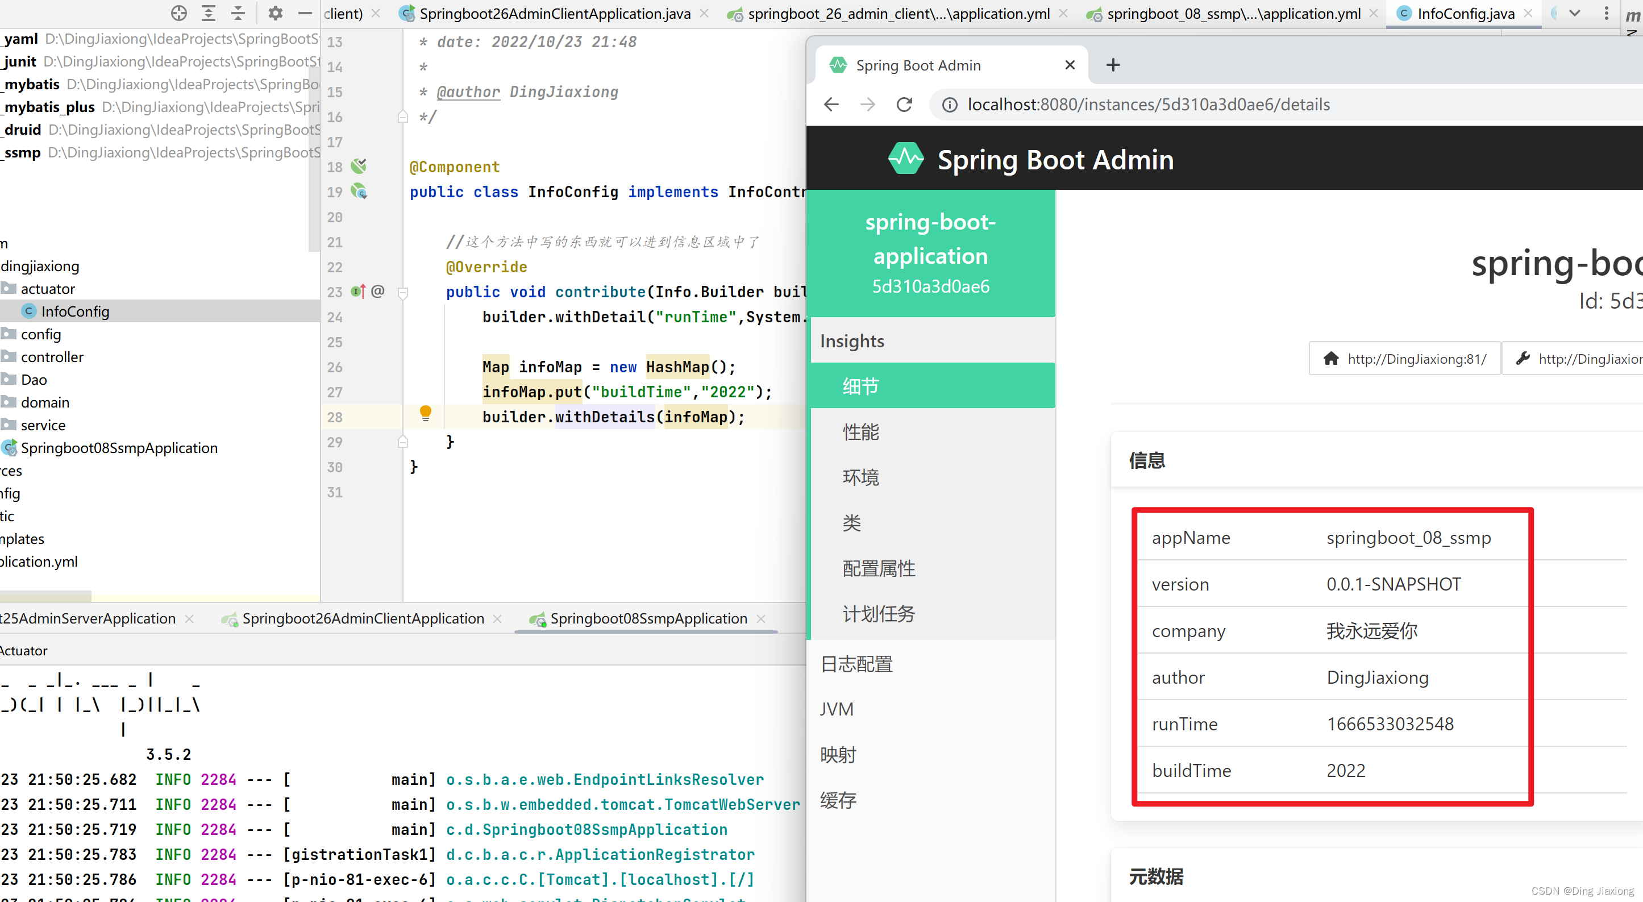Expand the actuator folder in project tree
Viewport: 1643px width, 902px height.
(x=48, y=289)
